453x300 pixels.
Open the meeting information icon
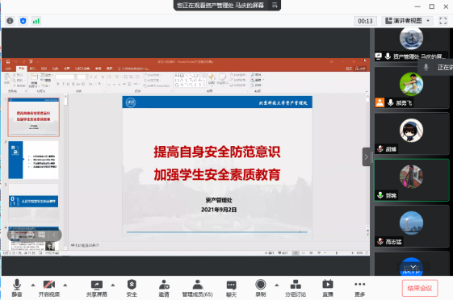point(10,21)
